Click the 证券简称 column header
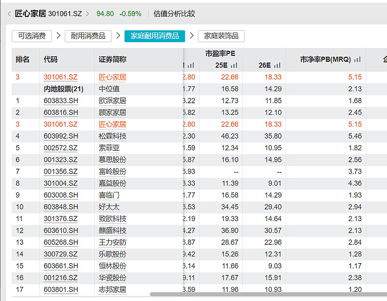 113,60
